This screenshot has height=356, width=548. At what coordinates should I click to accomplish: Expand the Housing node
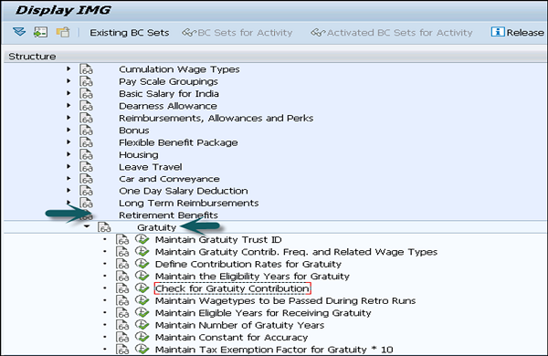(68, 154)
